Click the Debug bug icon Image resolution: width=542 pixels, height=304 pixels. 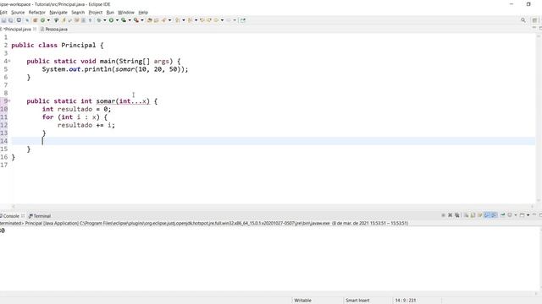(x=99, y=20)
